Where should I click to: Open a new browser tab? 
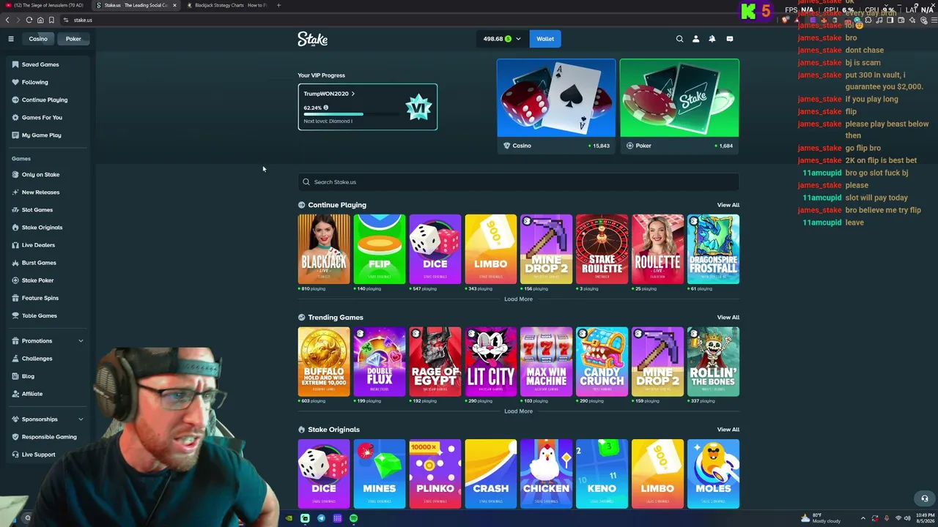278,5
